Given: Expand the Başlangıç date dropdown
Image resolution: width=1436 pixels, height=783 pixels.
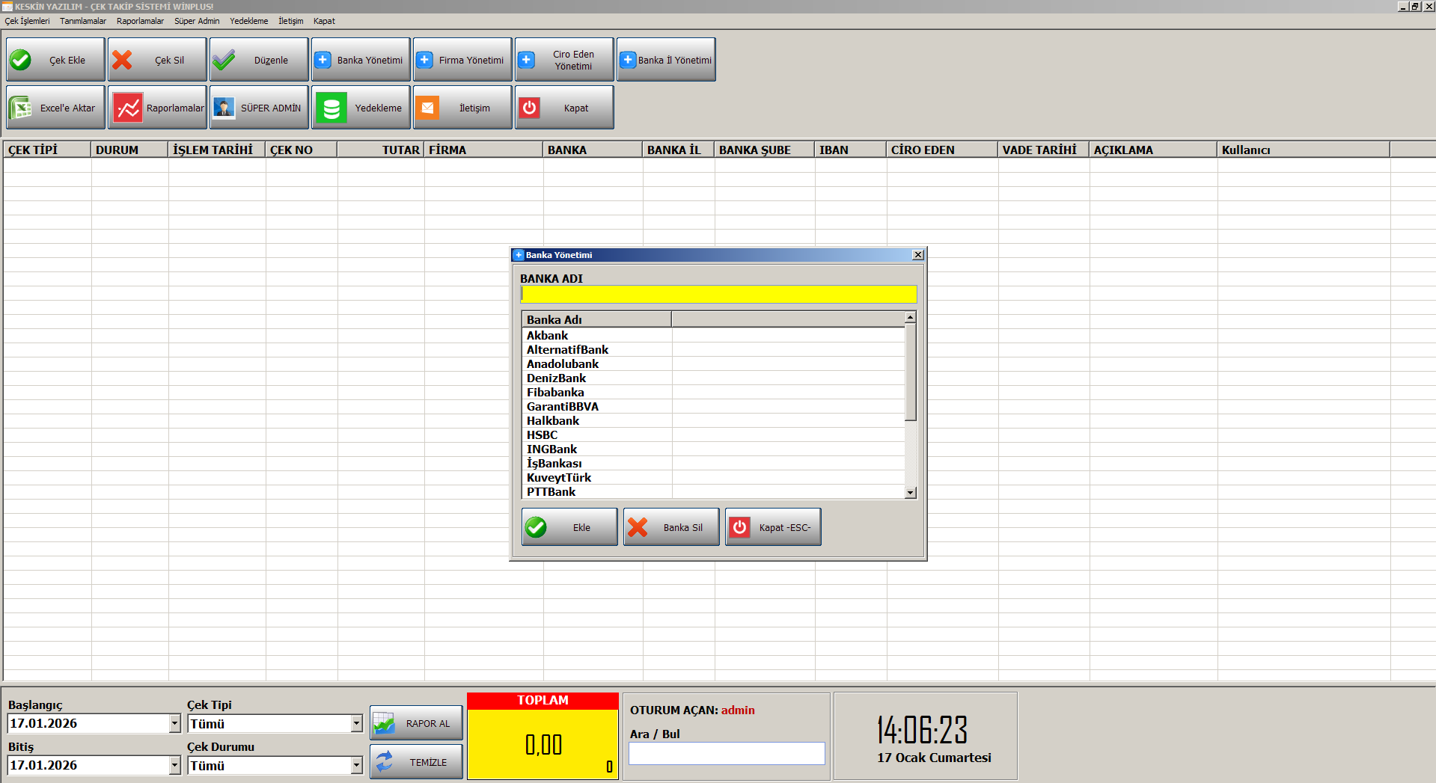Looking at the screenshot, I should pos(174,723).
